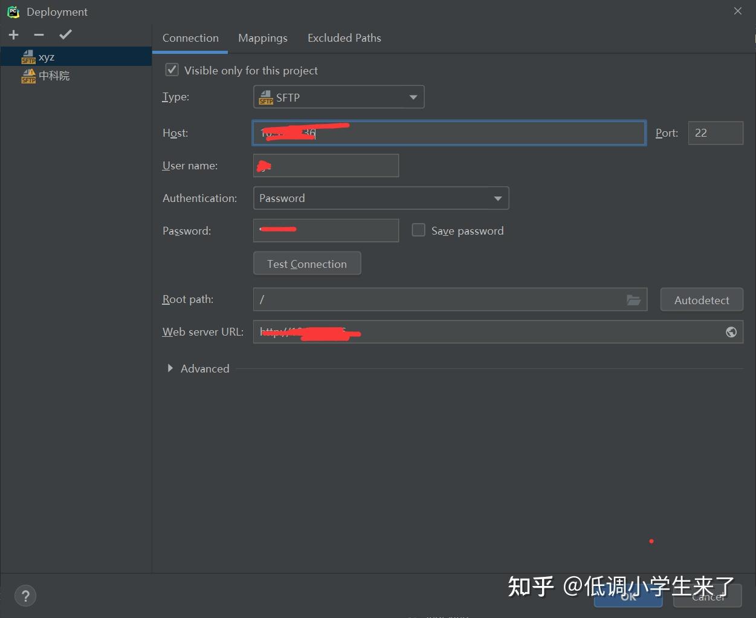756x618 pixels.
Task: Expand the Advanced section
Action: click(170, 368)
